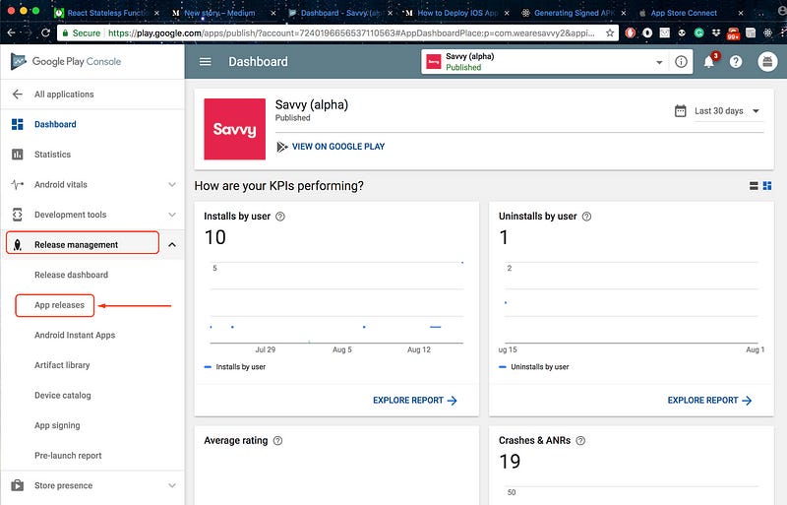
Task: Click VIEW ON GOOGLE PLAY link
Action: (x=338, y=147)
